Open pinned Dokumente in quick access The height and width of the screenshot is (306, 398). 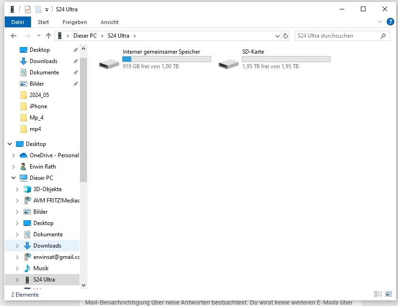coord(44,72)
